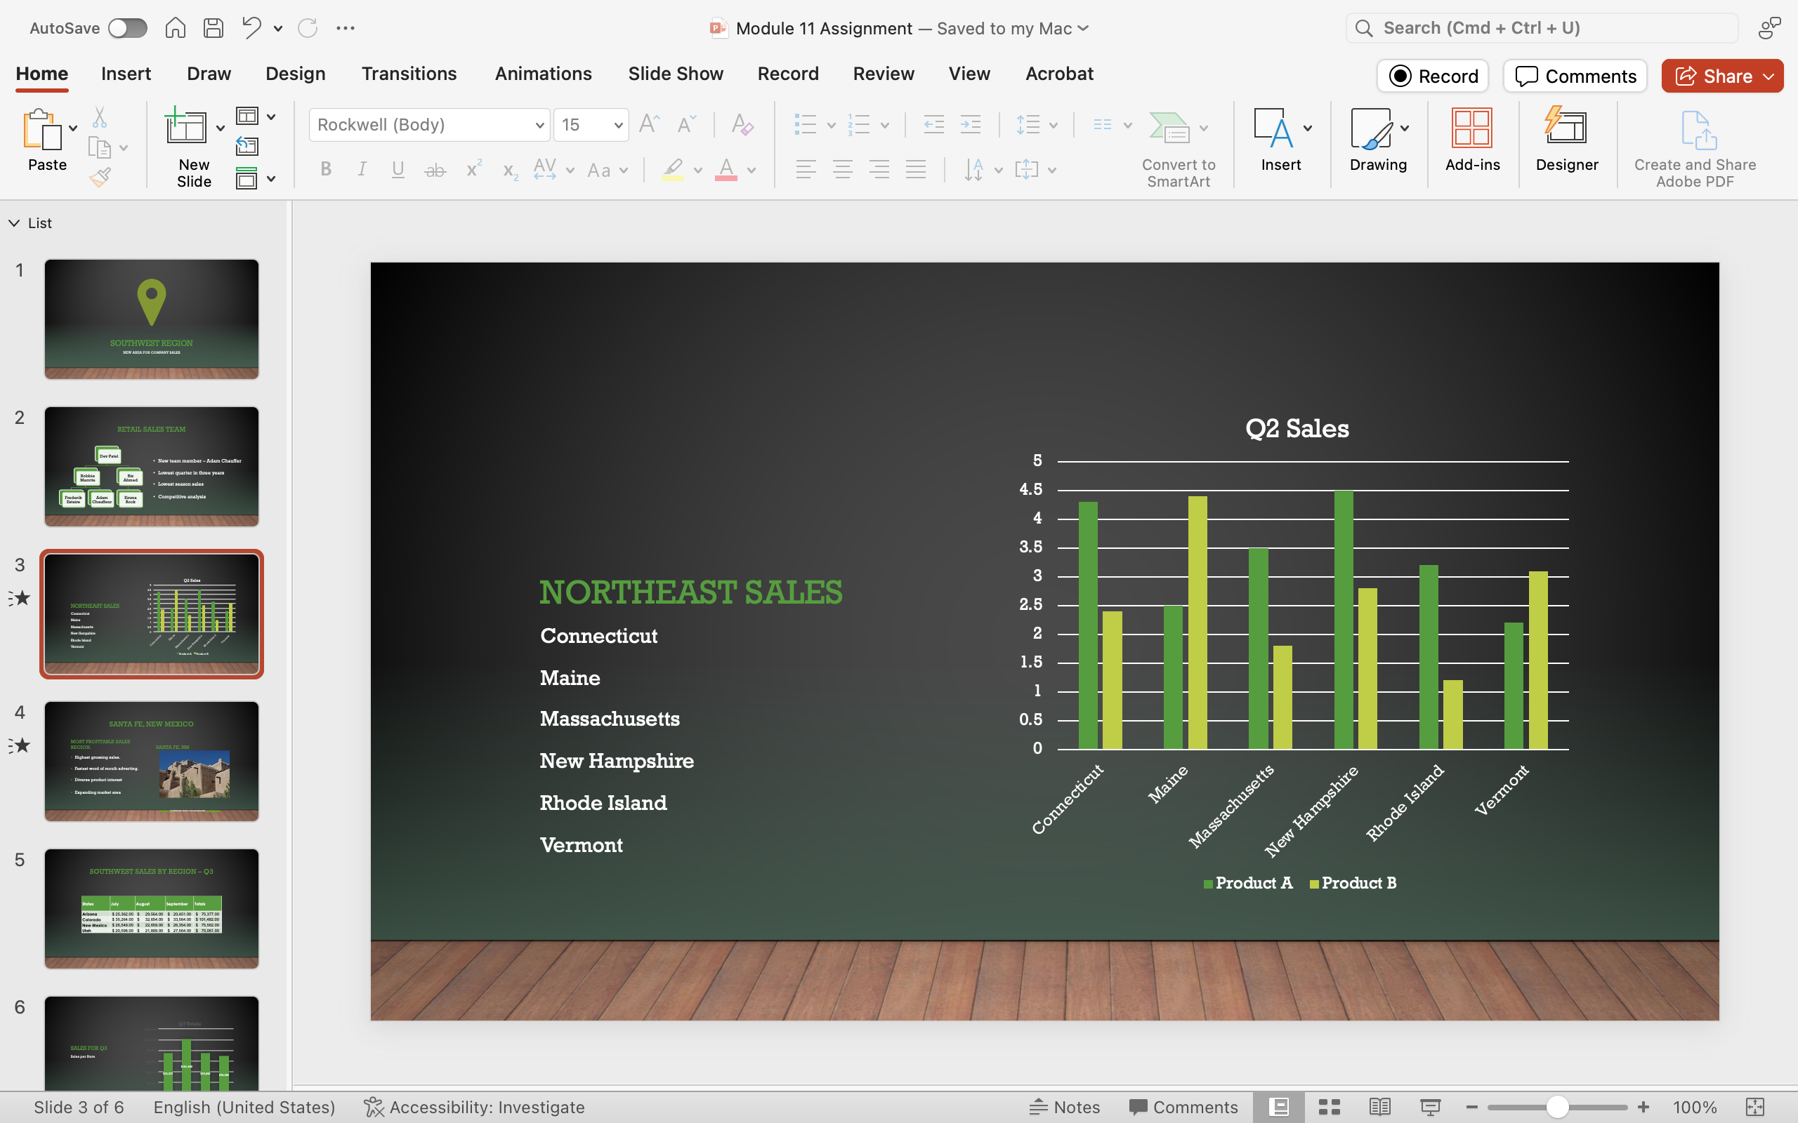This screenshot has width=1798, height=1123.
Task: Click Fit slide to window icon
Action: pyautogui.click(x=1755, y=1108)
